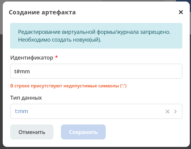Expand the "Тип данных" dropdown arrow
The width and height of the screenshot is (191, 149).
(x=175, y=112)
